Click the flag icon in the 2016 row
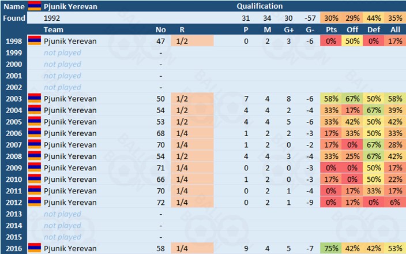This screenshot has width=406, height=254. point(35,248)
